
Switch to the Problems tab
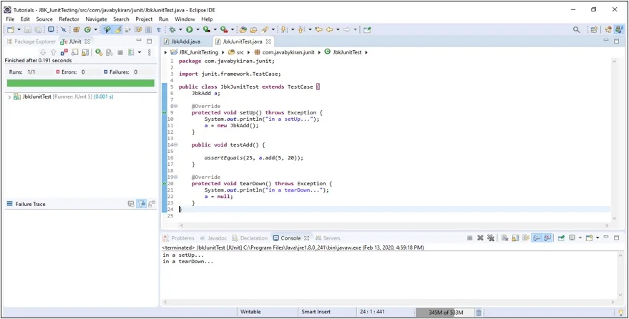[x=178, y=238]
